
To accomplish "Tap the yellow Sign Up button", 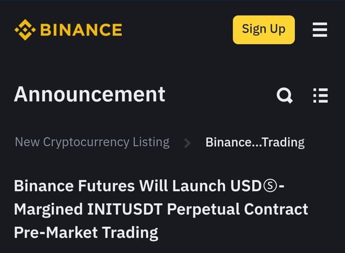I will [264, 30].
